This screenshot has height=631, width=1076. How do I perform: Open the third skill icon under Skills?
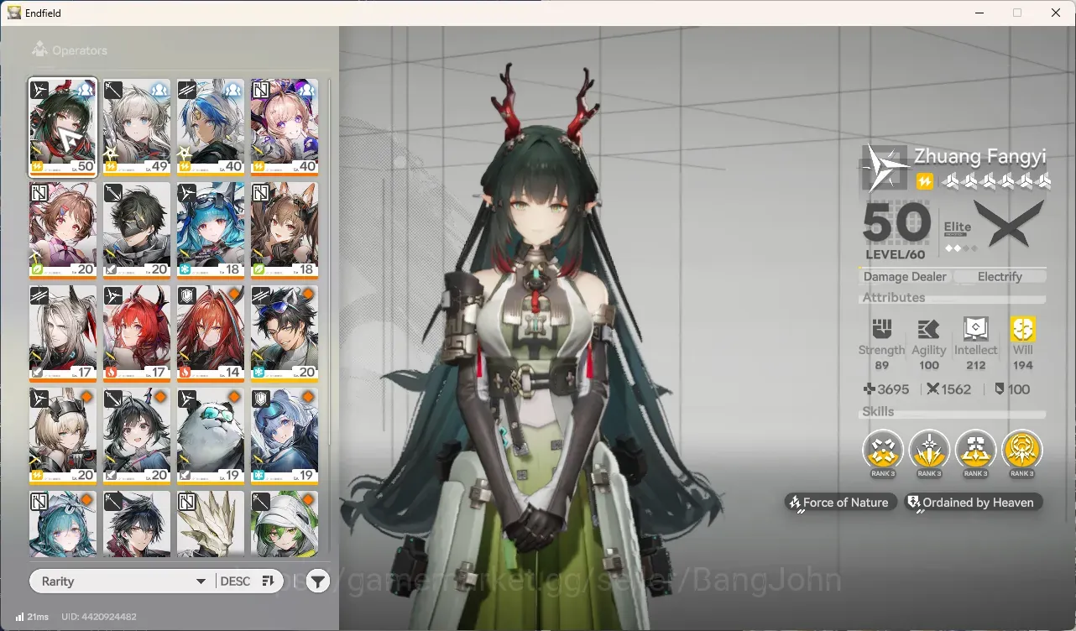[975, 450]
